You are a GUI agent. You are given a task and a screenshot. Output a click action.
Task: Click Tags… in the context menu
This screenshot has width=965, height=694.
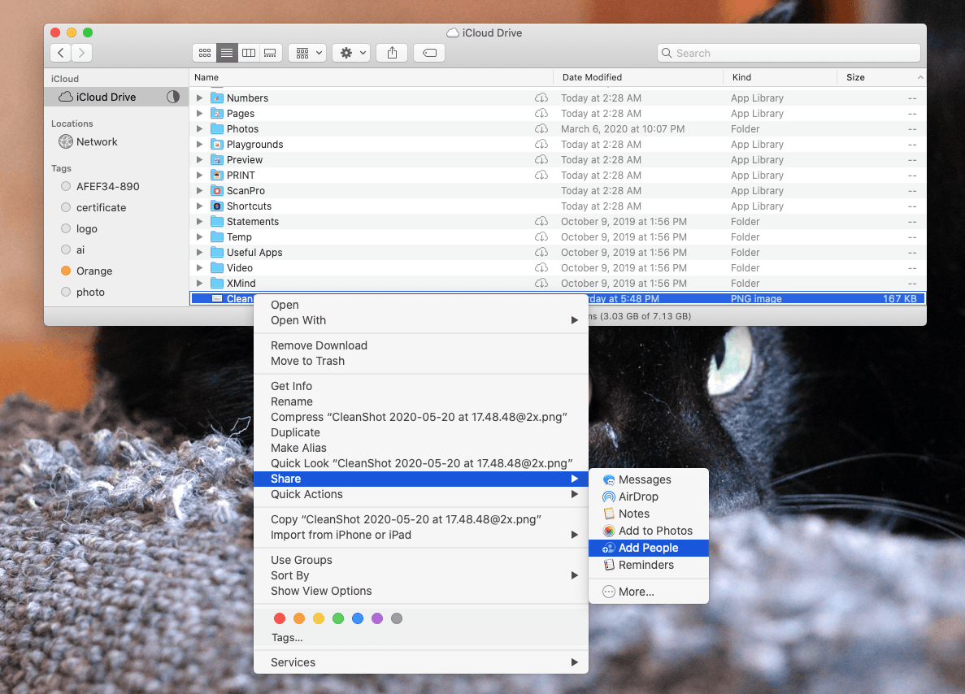(287, 638)
